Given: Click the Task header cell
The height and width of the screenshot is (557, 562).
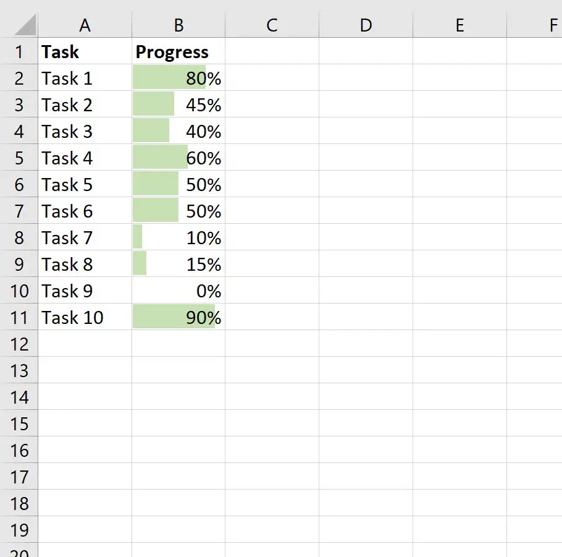Looking at the screenshot, I should [x=85, y=52].
